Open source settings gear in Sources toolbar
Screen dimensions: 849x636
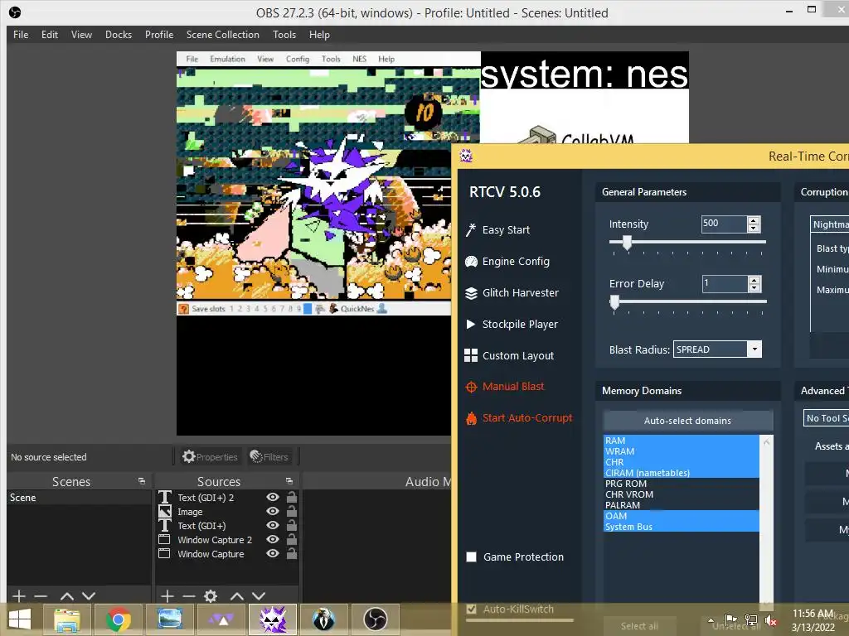[x=211, y=596]
